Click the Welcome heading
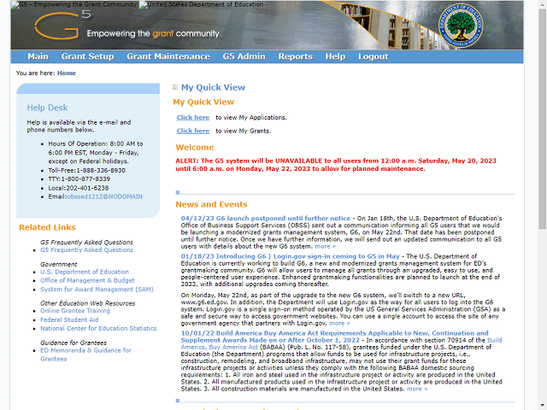 (x=195, y=148)
